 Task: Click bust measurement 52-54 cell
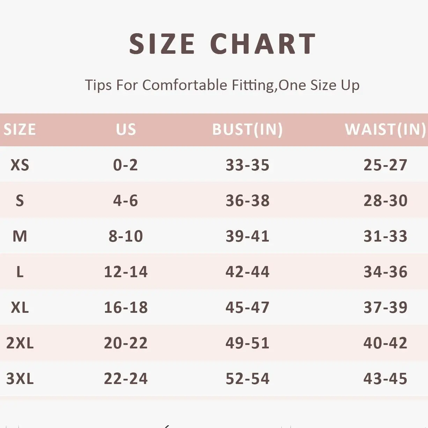coord(248,379)
